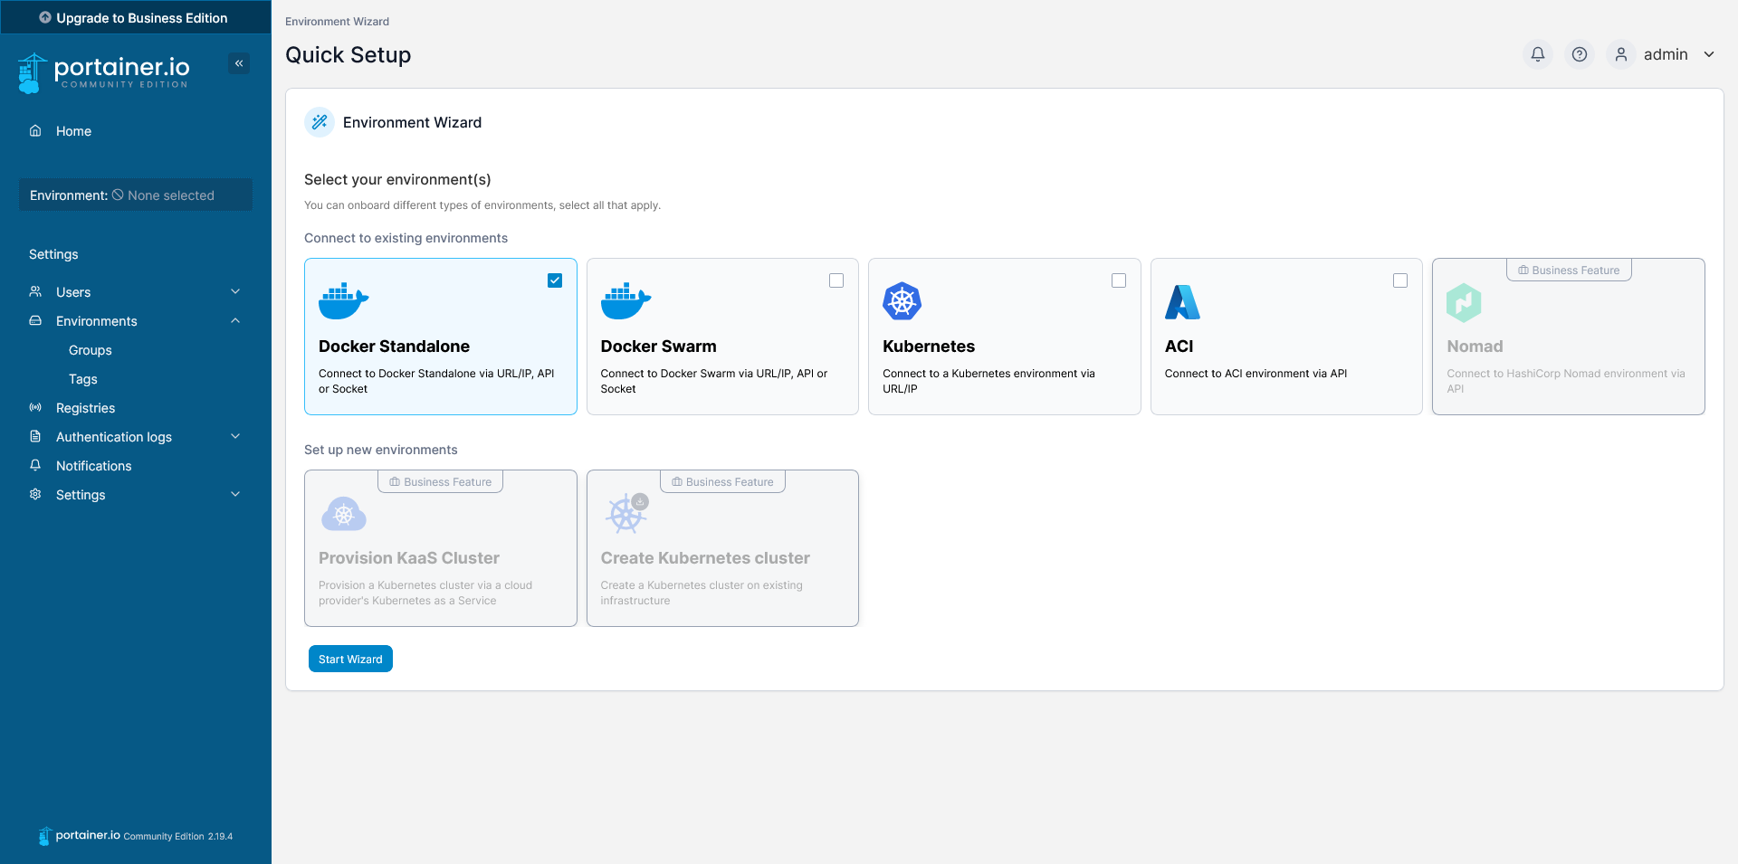Screen dimensions: 1738x864
Task: Click 'Select your environment(s)' heading
Action: point(397,179)
